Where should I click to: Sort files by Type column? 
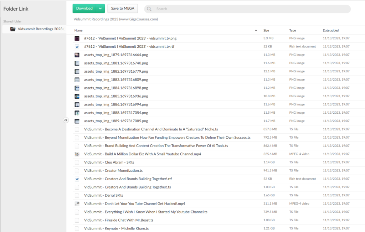click(x=293, y=31)
